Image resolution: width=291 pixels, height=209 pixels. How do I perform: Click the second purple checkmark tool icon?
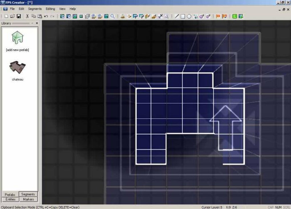tap(208, 16)
